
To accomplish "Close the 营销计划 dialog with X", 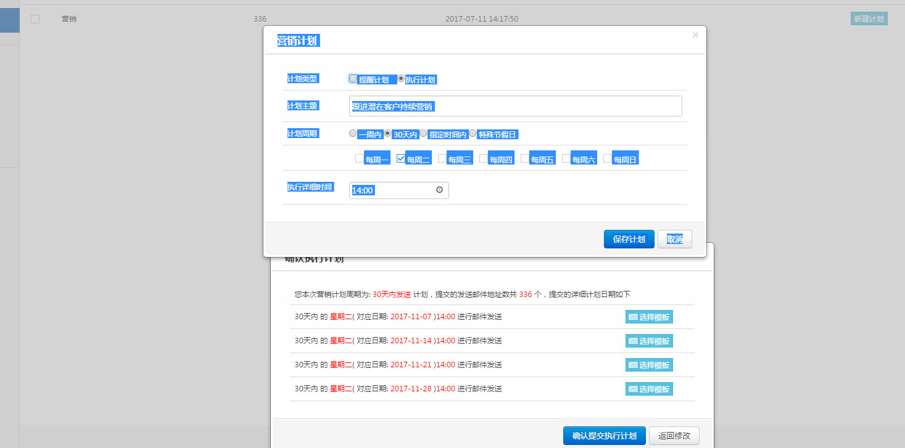I will click(x=695, y=35).
